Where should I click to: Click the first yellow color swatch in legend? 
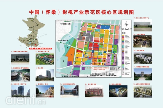(x=123, y=36)
